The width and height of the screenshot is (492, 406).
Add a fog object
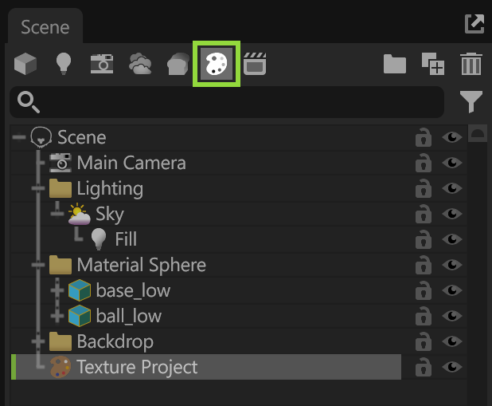tap(178, 64)
